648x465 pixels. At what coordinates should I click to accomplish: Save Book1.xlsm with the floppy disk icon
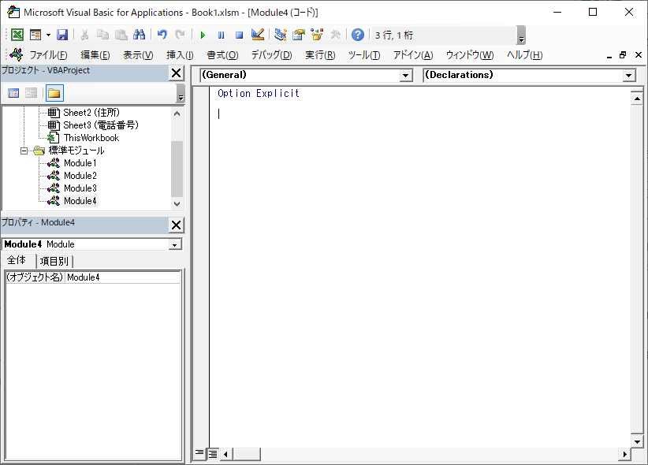tap(62, 35)
